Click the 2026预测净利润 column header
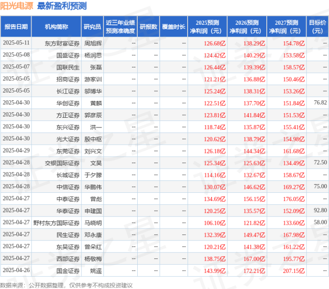Viewport: 329px width, 289px height. (x=247, y=27)
